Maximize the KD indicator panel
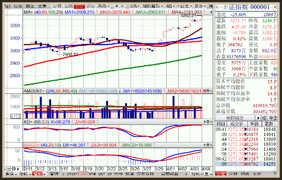 point(208,122)
